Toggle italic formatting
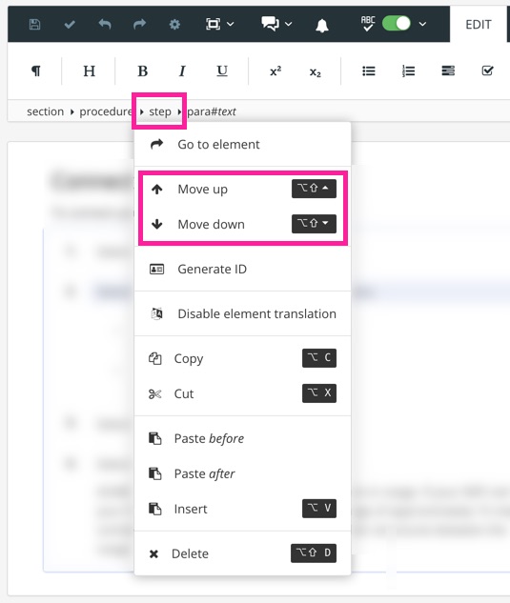The image size is (510, 603). point(182,71)
